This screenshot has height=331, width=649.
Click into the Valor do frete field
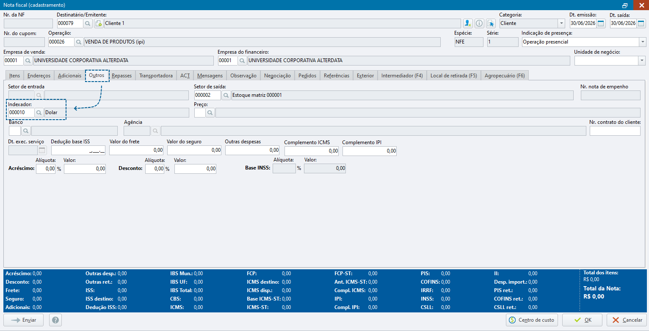tap(137, 150)
